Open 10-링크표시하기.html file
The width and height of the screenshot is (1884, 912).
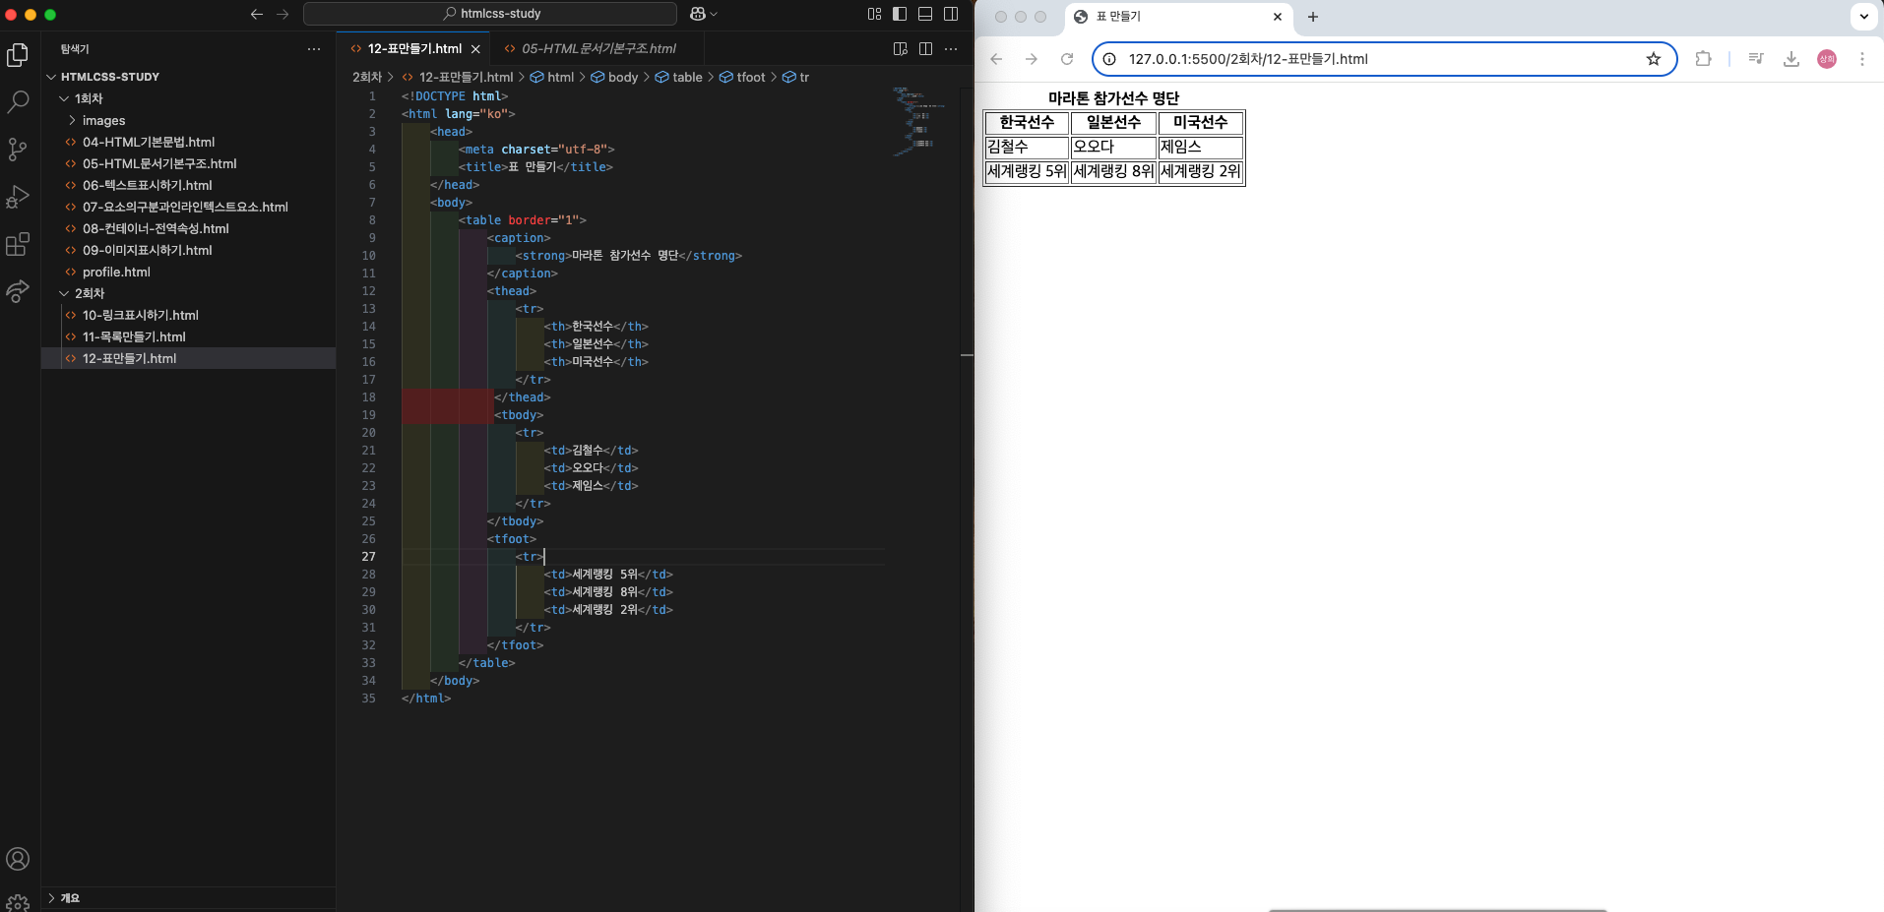[x=140, y=315]
